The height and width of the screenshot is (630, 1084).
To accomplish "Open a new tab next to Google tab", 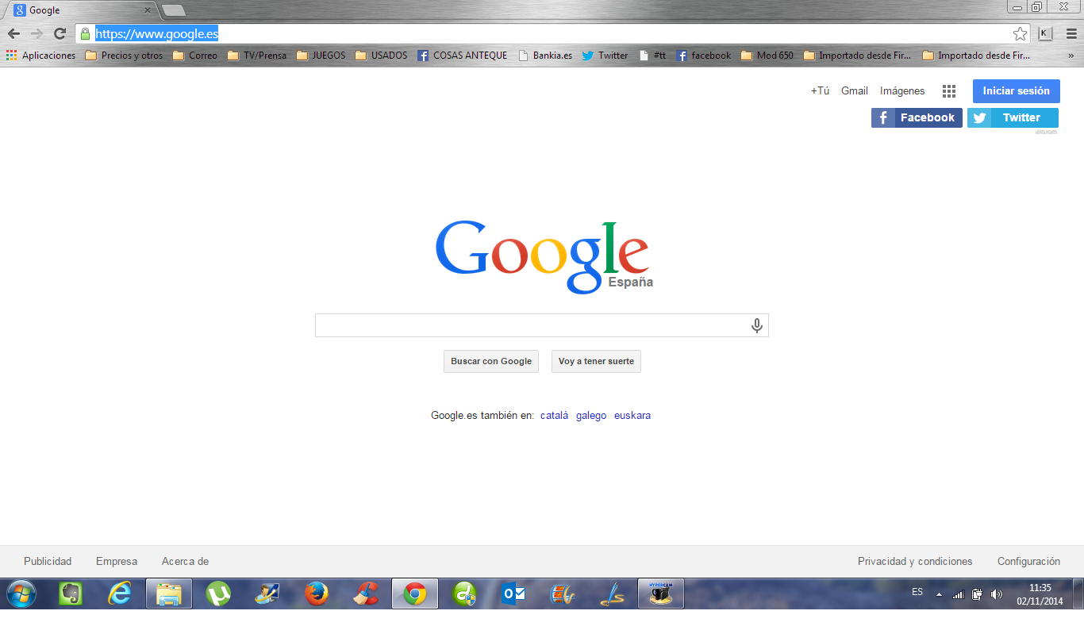I will click(173, 10).
